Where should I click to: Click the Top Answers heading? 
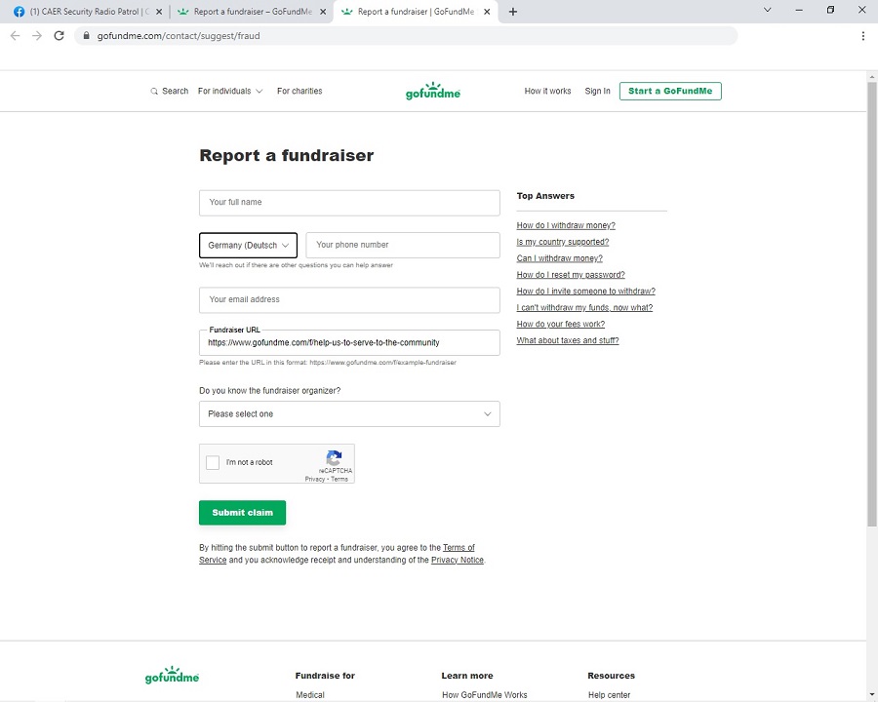click(545, 196)
